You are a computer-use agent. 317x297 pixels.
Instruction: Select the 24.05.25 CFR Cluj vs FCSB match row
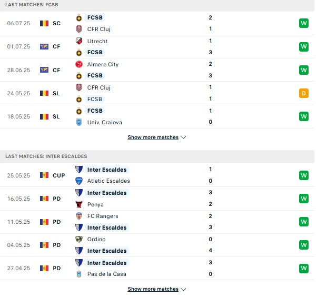157,93
